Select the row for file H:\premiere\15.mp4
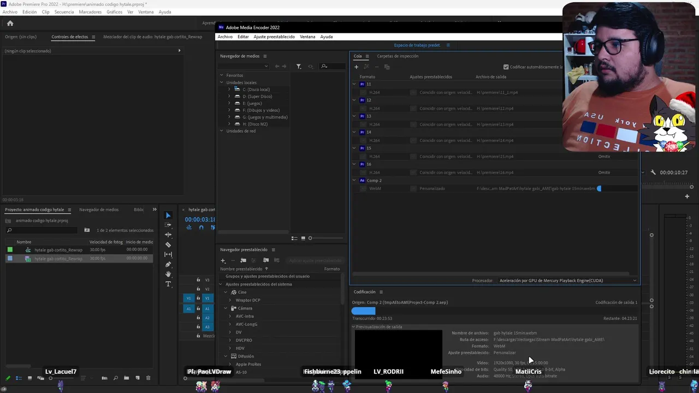 pos(494,157)
